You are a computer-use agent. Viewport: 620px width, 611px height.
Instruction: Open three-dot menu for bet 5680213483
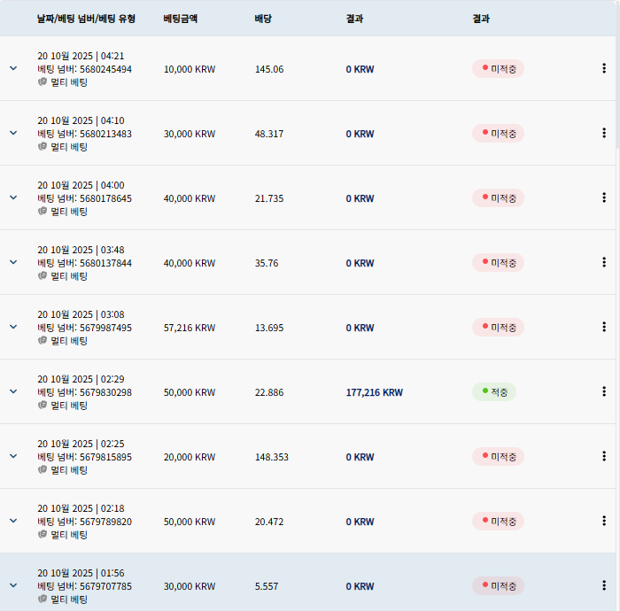pyautogui.click(x=604, y=133)
